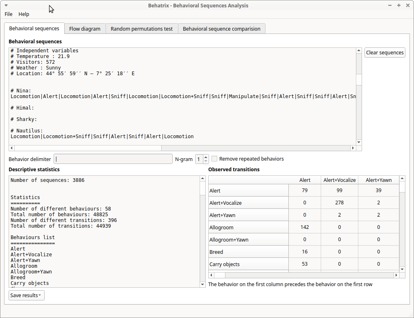Click the table cell with value 39
Viewport: 414px width, 318px height.
click(379, 190)
